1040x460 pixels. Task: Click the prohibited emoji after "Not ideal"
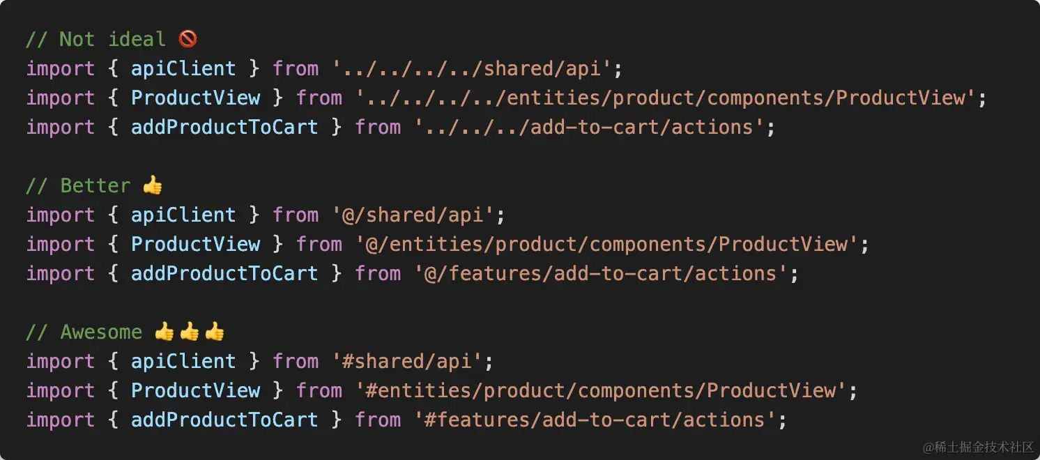click(188, 39)
